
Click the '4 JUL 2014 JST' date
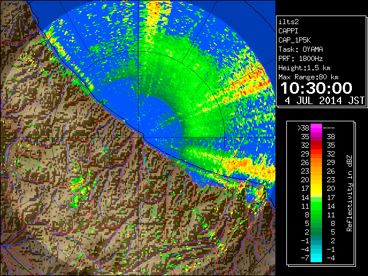point(325,101)
